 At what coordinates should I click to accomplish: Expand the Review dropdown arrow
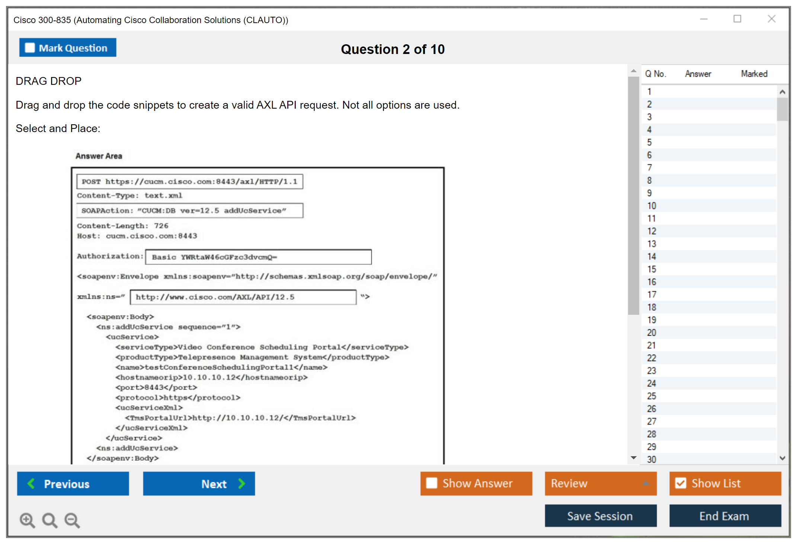coord(646,483)
